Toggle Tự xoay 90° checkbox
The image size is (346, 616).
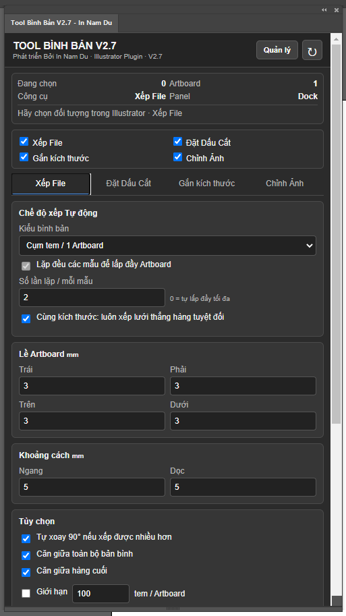(26, 538)
